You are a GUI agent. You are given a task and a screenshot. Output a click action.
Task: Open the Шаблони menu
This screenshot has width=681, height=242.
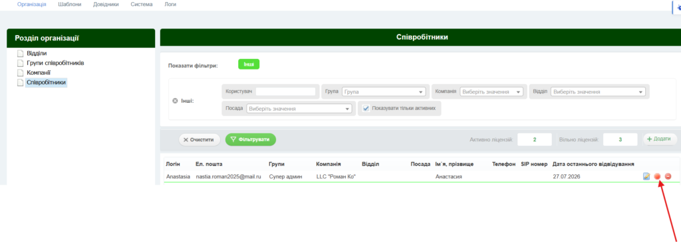click(68, 5)
